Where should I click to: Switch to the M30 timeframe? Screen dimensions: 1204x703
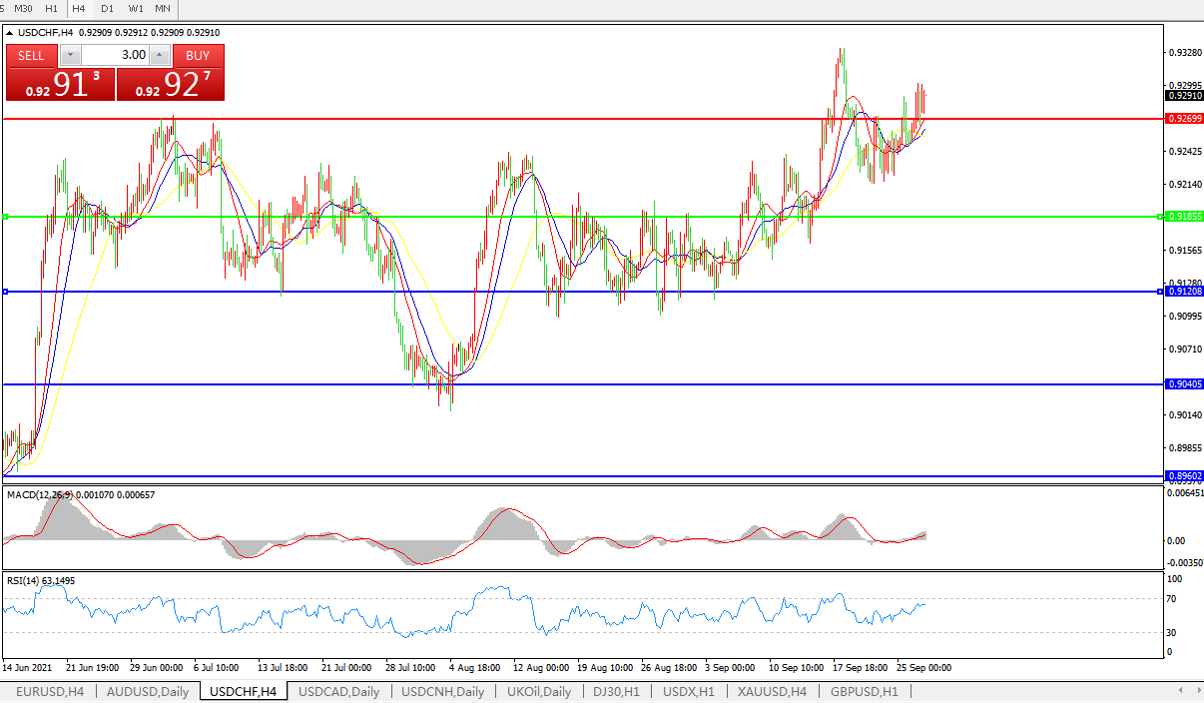[23, 8]
